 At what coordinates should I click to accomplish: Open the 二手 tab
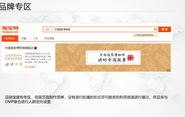coord(35,38)
